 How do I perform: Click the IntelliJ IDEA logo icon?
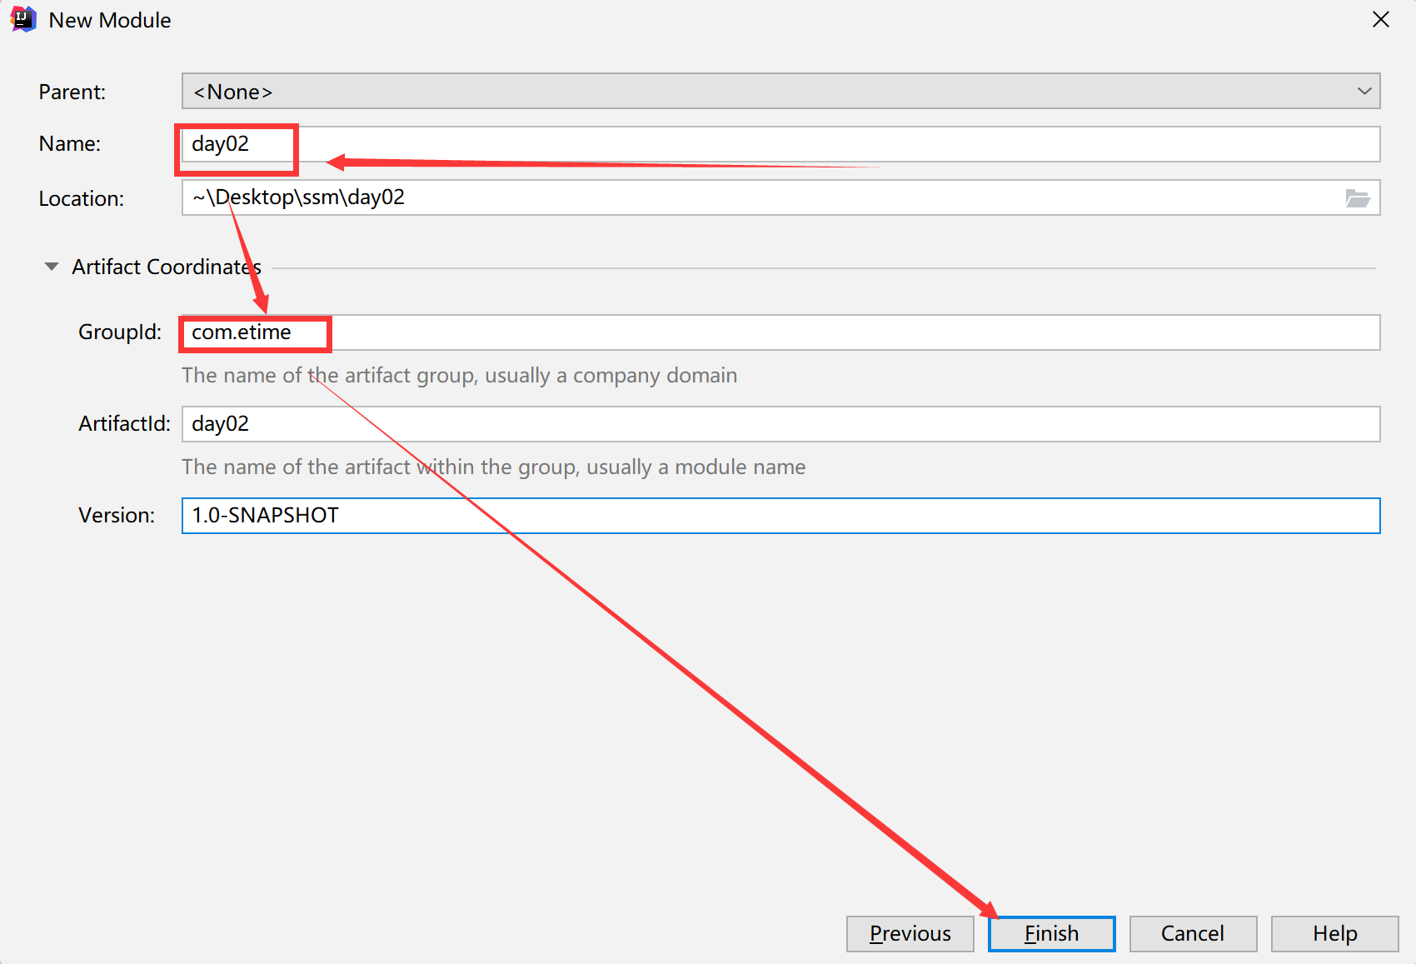click(22, 19)
